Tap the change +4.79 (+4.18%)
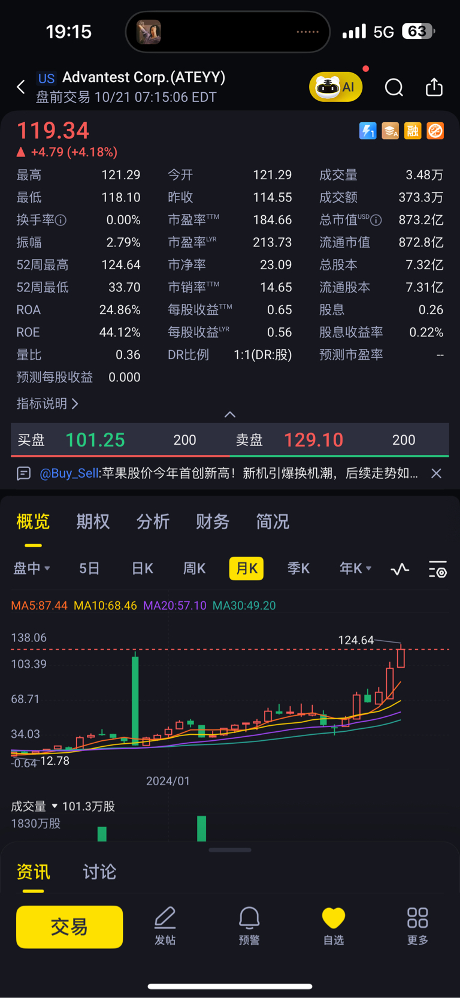Viewport: 460px width, 998px height. click(67, 152)
